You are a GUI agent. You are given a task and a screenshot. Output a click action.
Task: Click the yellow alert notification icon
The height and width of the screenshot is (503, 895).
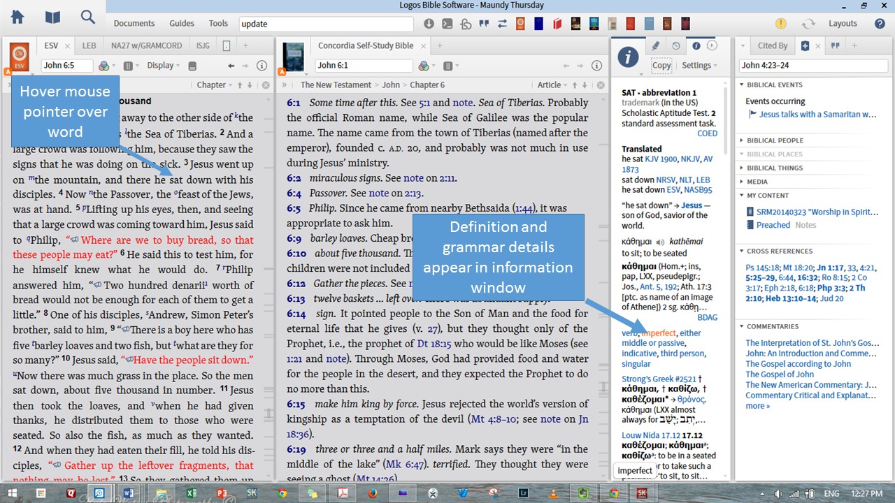pos(781,23)
